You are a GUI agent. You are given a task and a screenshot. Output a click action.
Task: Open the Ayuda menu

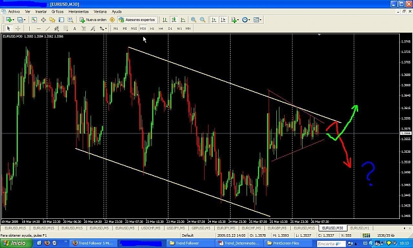click(x=116, y=12)
